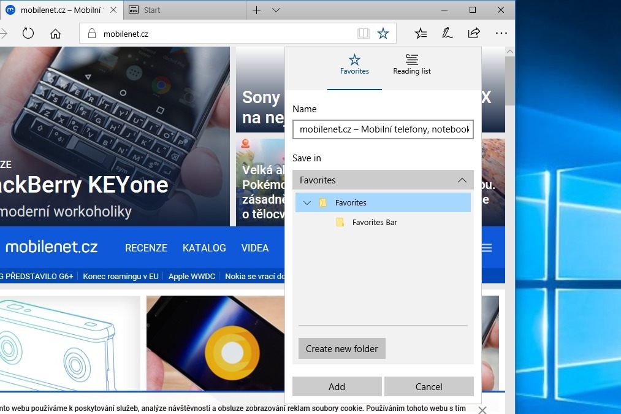Open the RECENZE navigation link

[146, 248]
